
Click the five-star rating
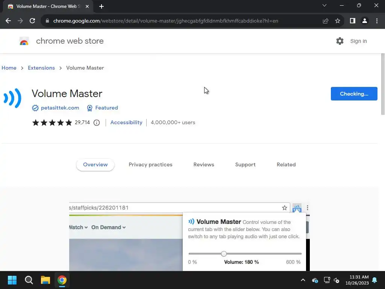coord(52,122)
